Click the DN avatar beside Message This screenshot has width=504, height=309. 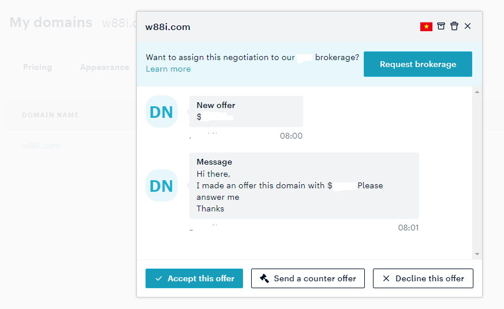pyautogui.click(x=162, y=185)
